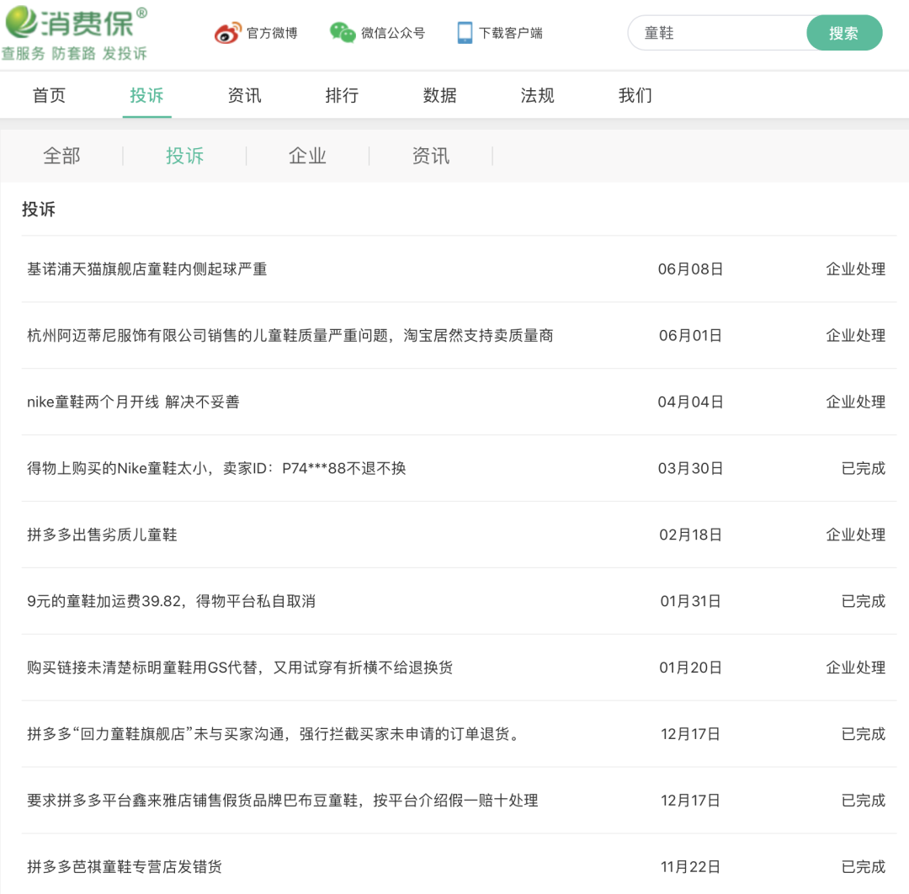
Task: Select the 资讯 main navigation item
Action: click(x=244, y=95)
